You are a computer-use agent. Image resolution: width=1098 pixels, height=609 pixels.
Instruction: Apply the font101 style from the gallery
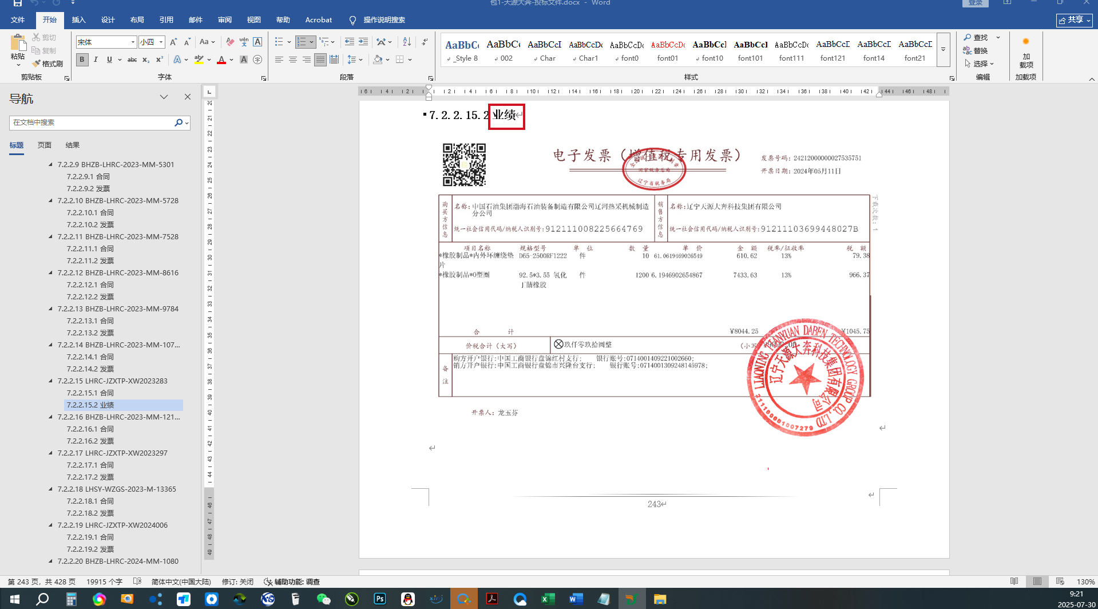(x=750, y=50)
